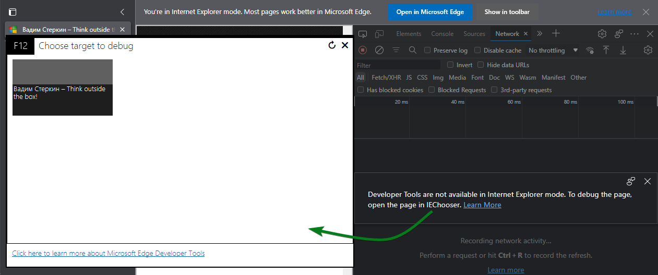
Task: Filter requests by Media
Action: 457,78
